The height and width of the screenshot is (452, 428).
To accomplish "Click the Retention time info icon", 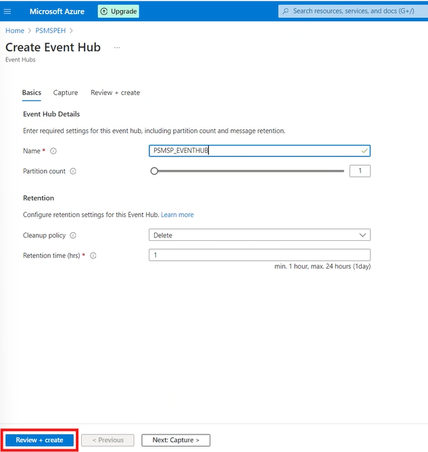I will pyautogui.click(x=93, y=256).
